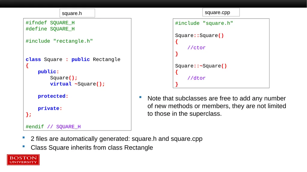Click the #ifndef SQUARE_H line
This screenshot has width=307, height=172.
tap(50, 23)
